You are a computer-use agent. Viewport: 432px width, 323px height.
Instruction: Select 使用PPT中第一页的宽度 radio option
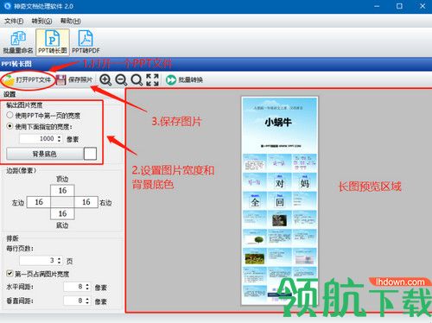(x=43, y=116)
